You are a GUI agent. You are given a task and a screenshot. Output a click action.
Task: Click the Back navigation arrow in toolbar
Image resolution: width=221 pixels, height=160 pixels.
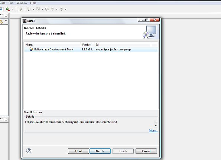click(53, 9)
